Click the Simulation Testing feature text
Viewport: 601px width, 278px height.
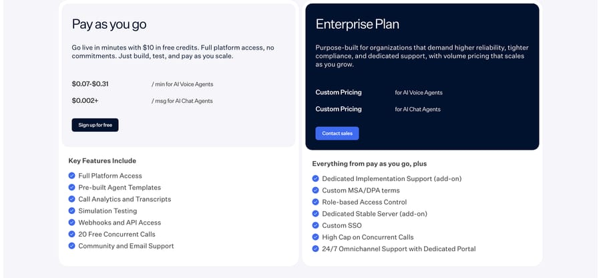point(108,211)
